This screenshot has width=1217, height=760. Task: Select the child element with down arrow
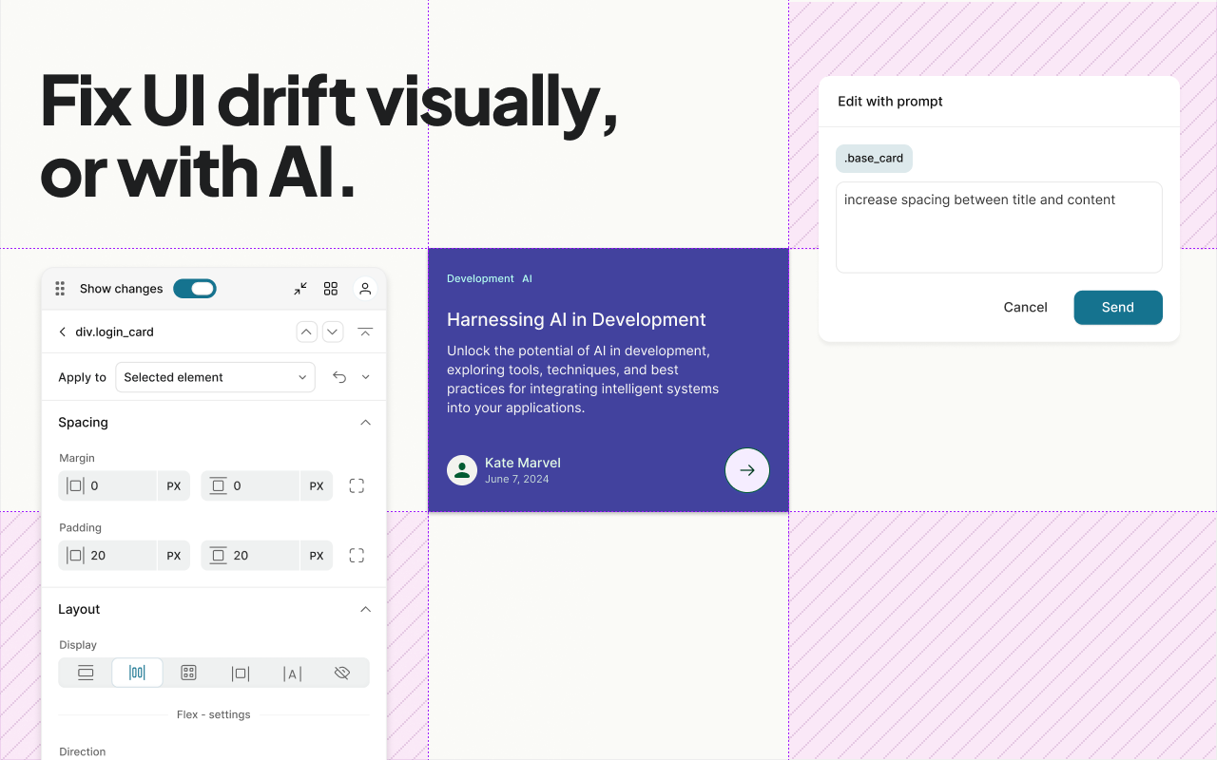(x=333, y=332)
